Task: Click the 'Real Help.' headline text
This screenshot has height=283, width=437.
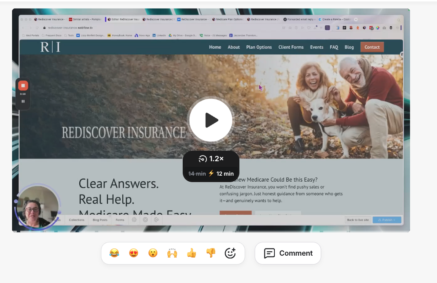Action: (107, 199)
